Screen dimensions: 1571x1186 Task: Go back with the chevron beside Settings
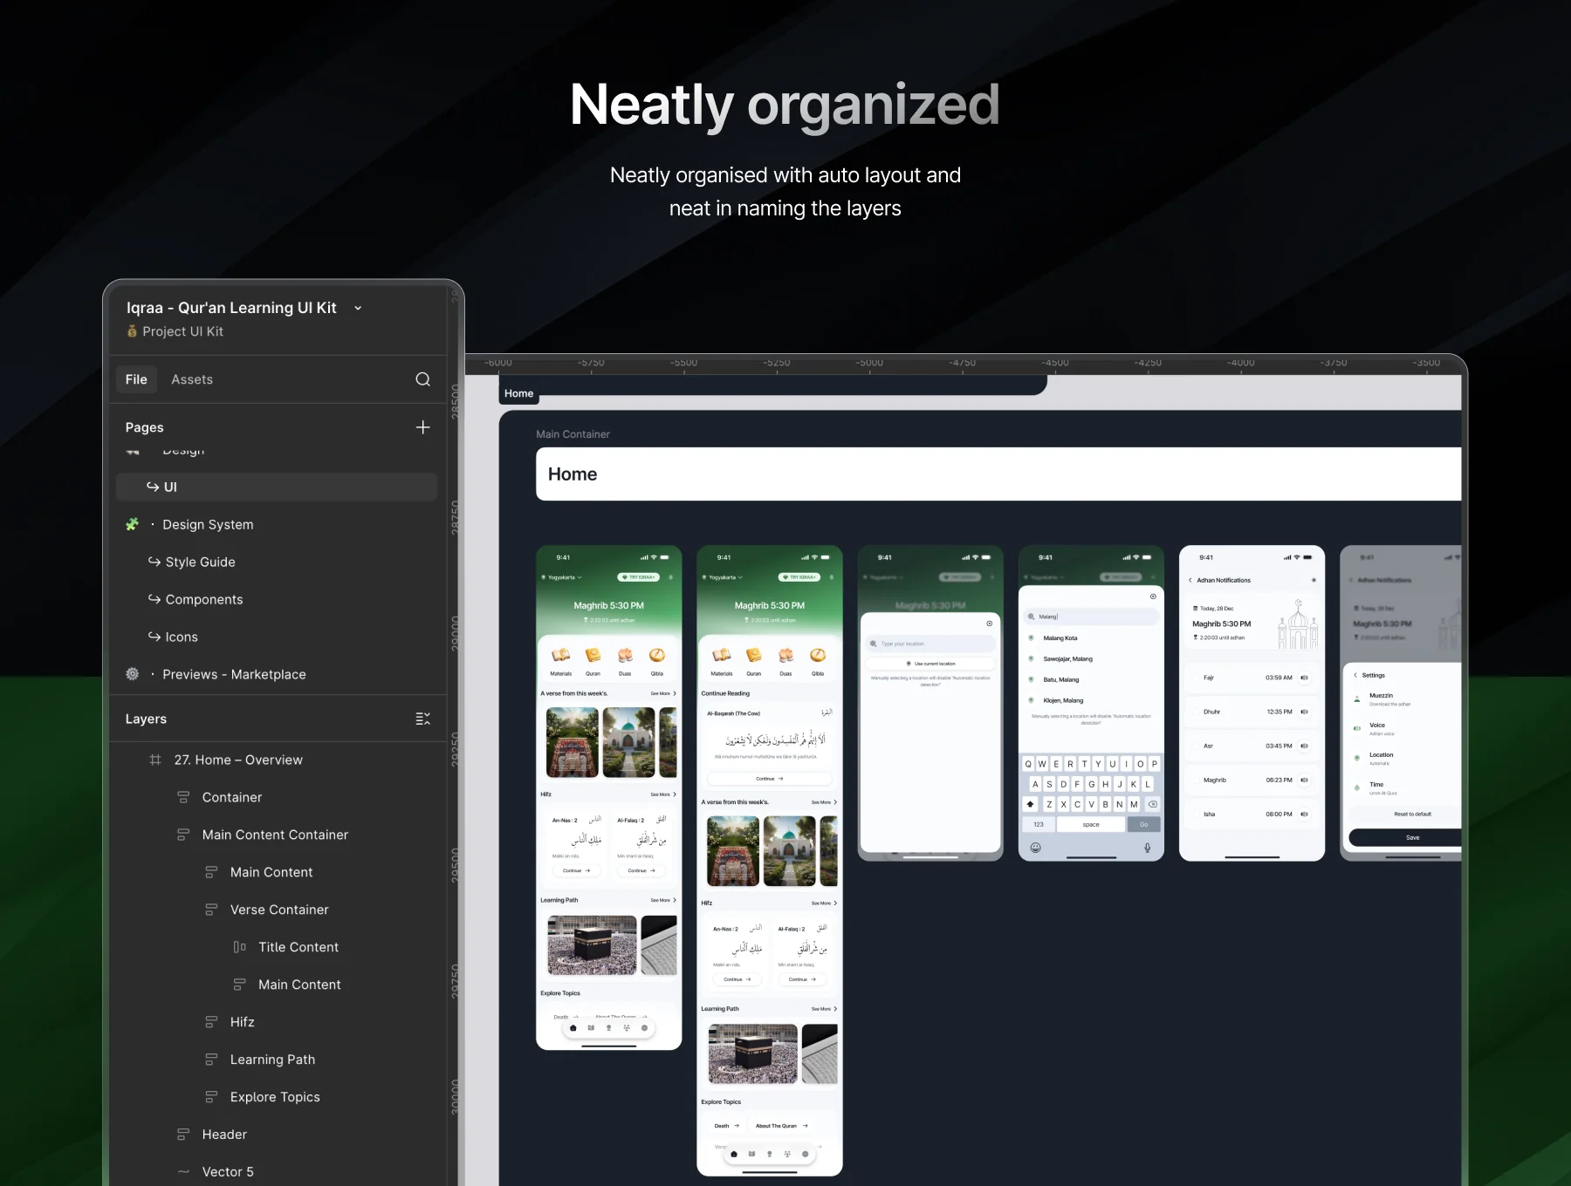coord(1355,675)
